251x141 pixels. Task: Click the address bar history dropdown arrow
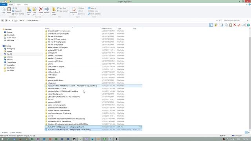(217, 20)
